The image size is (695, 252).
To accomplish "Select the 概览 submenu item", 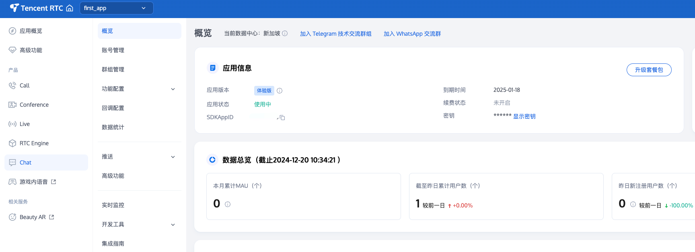I will tap(140, 31).
